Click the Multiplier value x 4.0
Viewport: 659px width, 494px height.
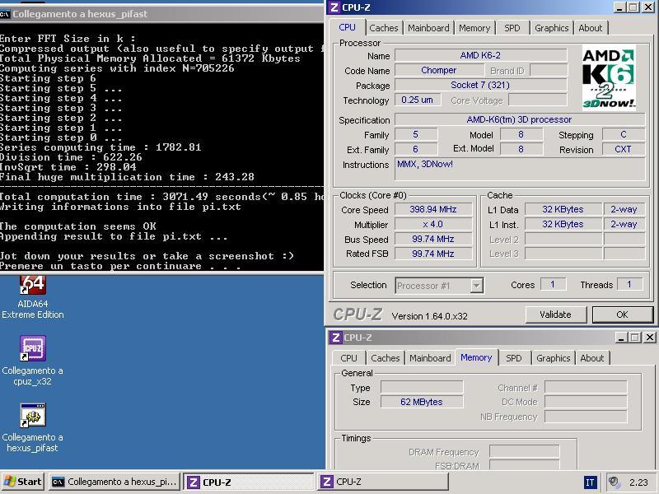(433, 224)
